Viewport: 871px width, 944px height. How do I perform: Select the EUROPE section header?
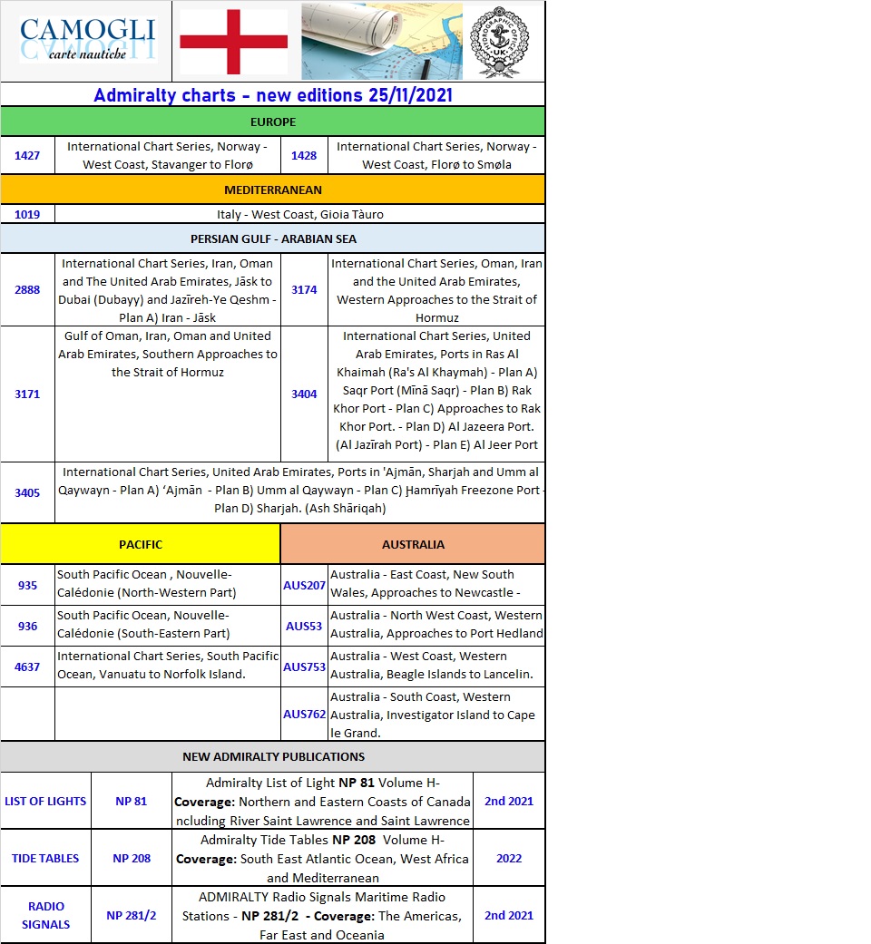pos(273,122)
